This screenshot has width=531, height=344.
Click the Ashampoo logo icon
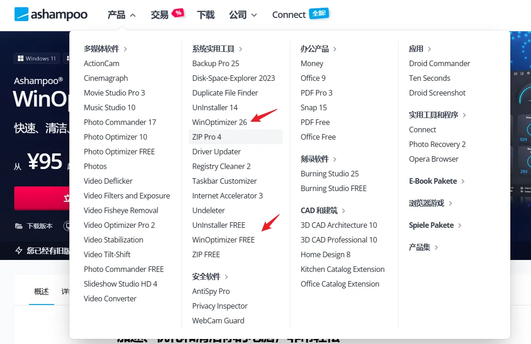pyautogui.click(x=21, y=14)
